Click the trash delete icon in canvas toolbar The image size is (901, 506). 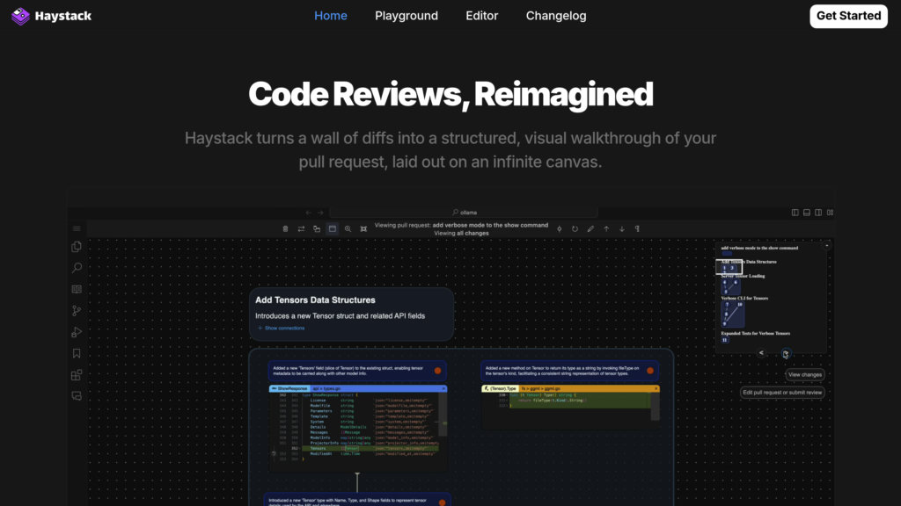coord(285,228)
